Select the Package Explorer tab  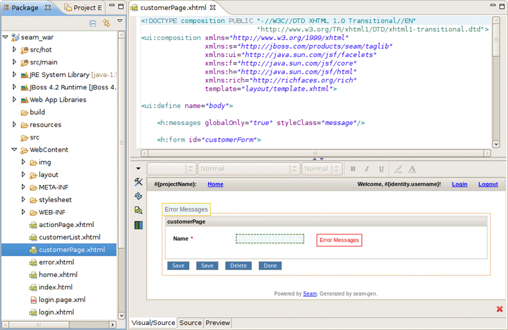tap(25, 7)
